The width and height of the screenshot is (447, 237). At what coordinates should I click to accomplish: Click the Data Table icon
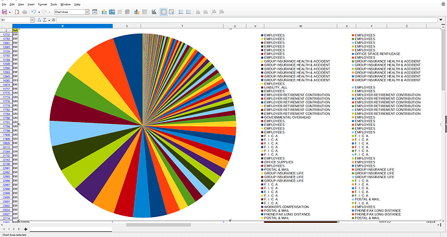click(x=120, y=12)
